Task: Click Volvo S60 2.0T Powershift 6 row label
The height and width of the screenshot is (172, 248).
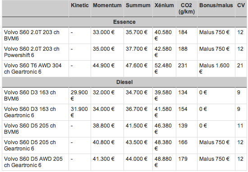Action: click(x=32, y=52)
